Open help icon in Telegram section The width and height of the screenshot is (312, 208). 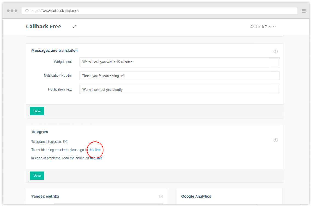tap(275, 140)
